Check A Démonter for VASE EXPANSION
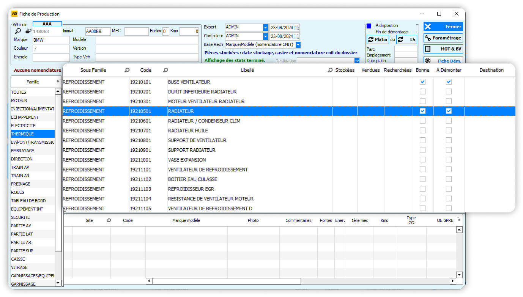Viewport: 523px width, 297px height. point(449,160)
